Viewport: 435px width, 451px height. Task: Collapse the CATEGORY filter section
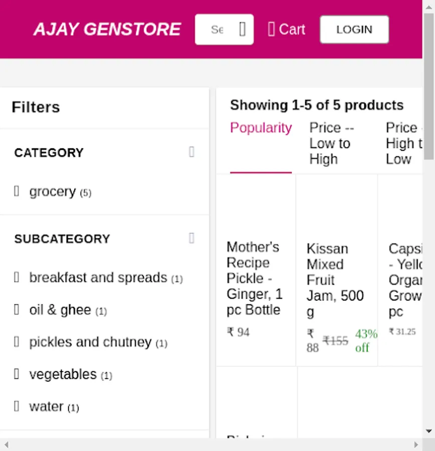tap(191, 152)
